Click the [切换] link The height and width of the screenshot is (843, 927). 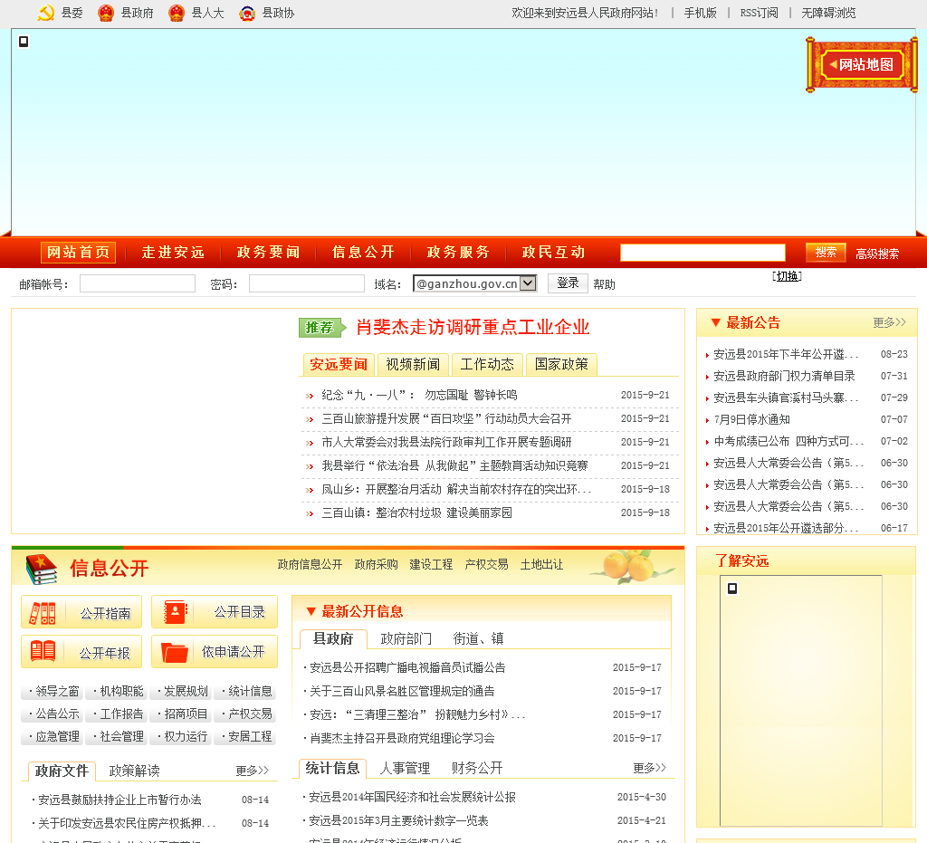pos(787,276)
